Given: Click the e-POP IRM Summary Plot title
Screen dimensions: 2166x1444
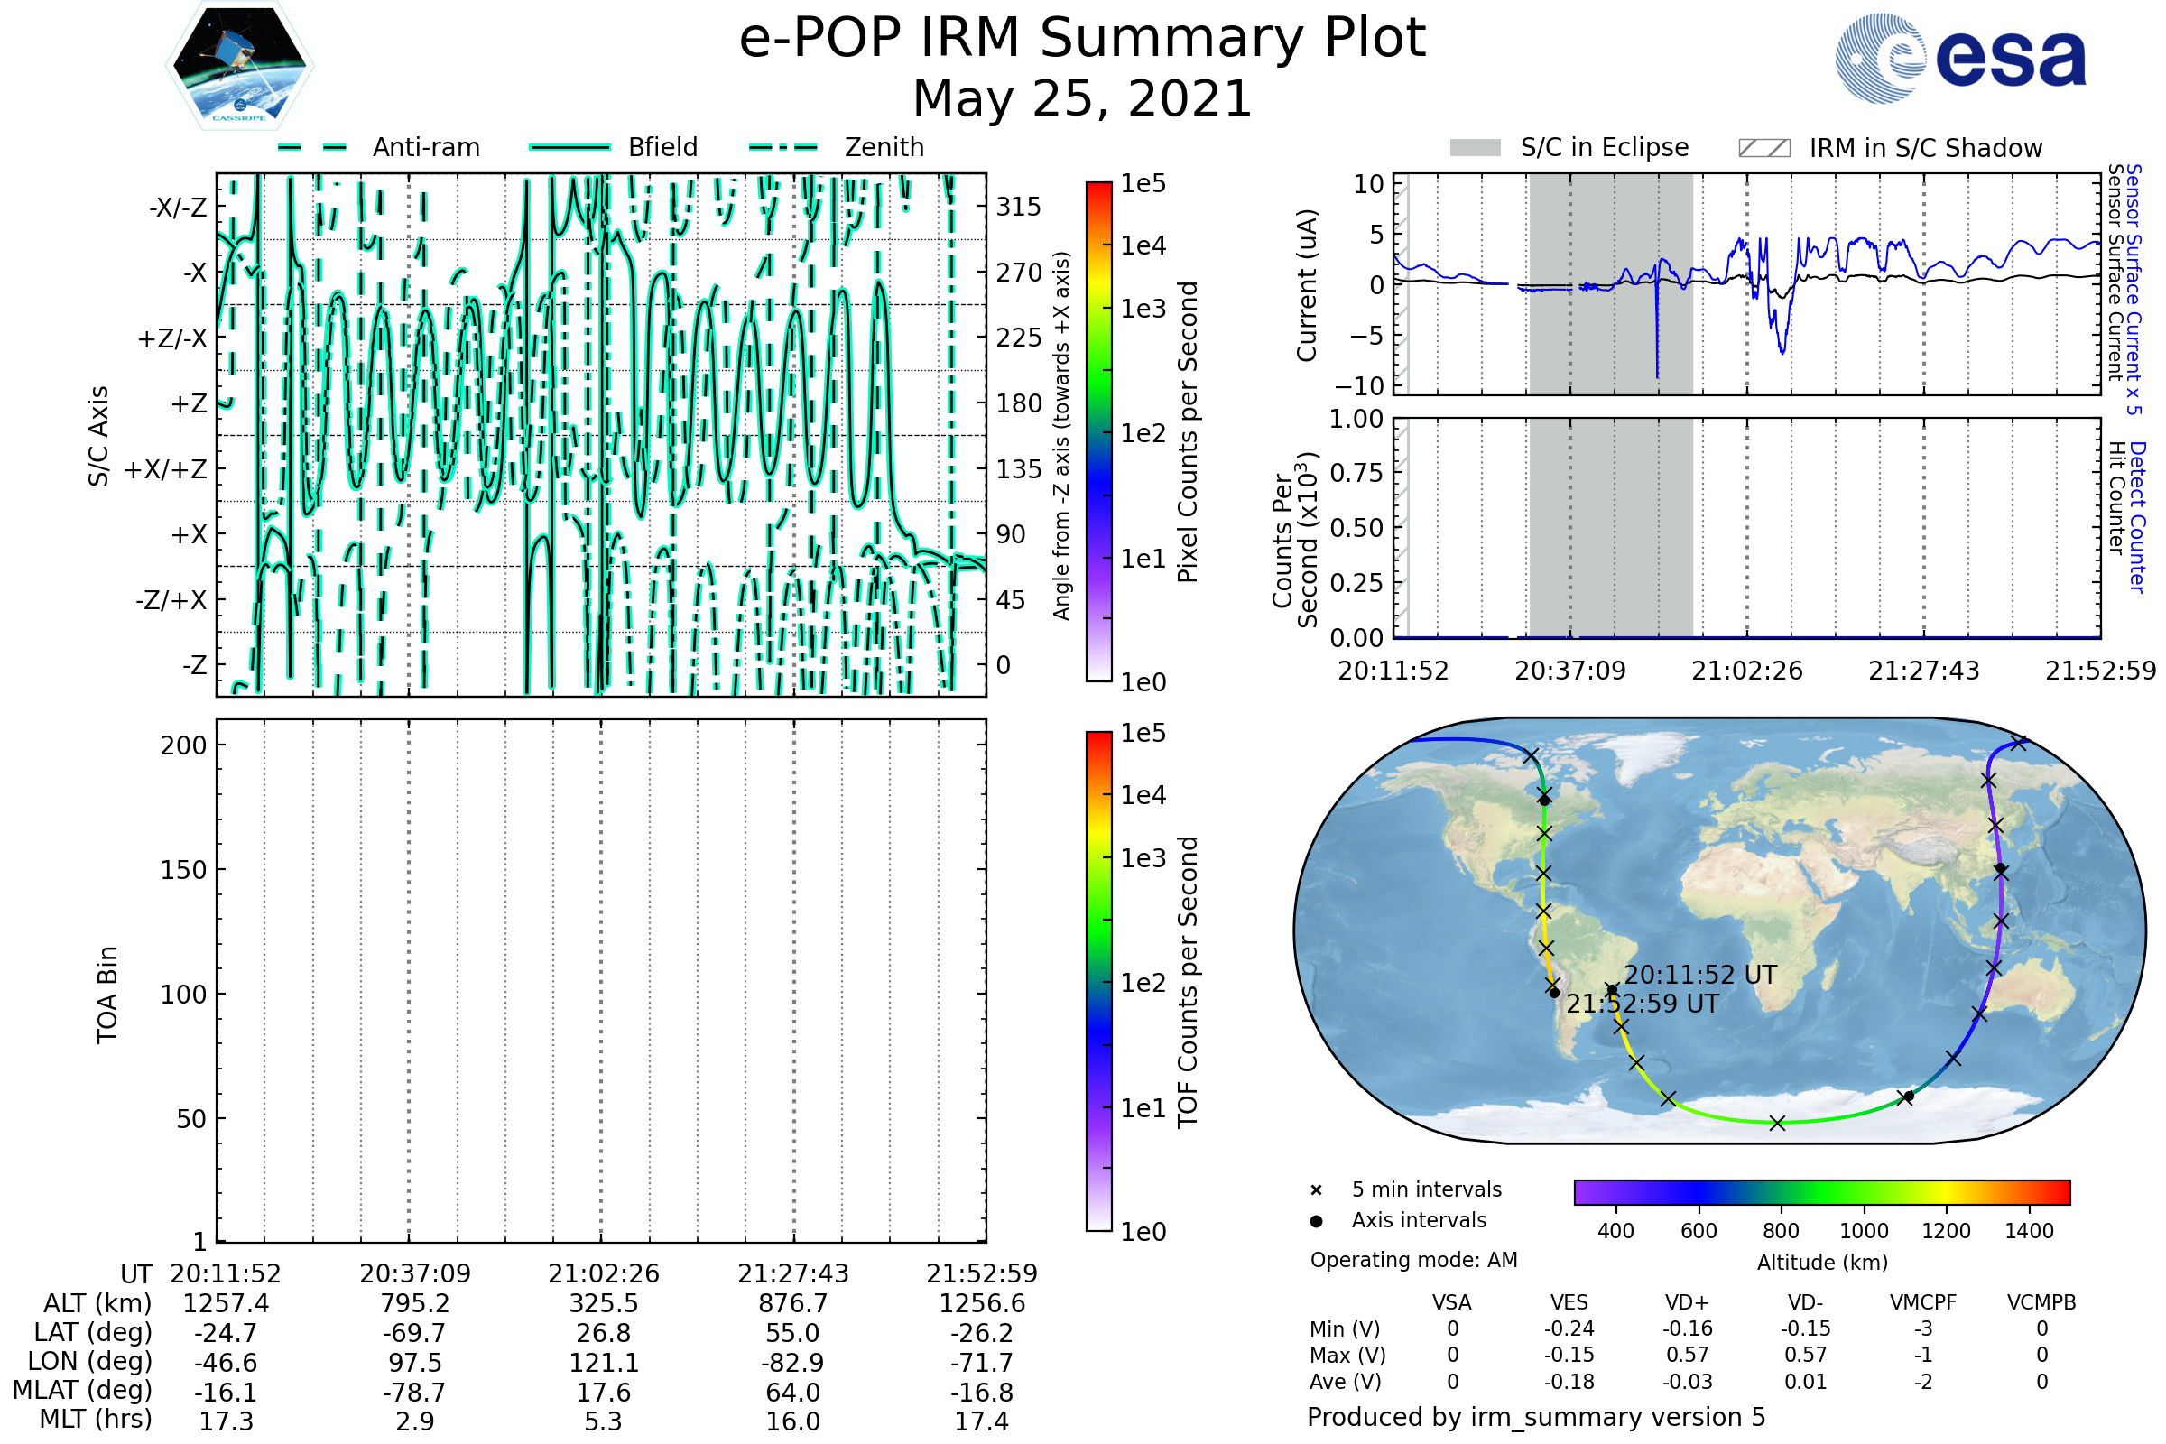Looking at the screenshot, I should (1082, 39).
